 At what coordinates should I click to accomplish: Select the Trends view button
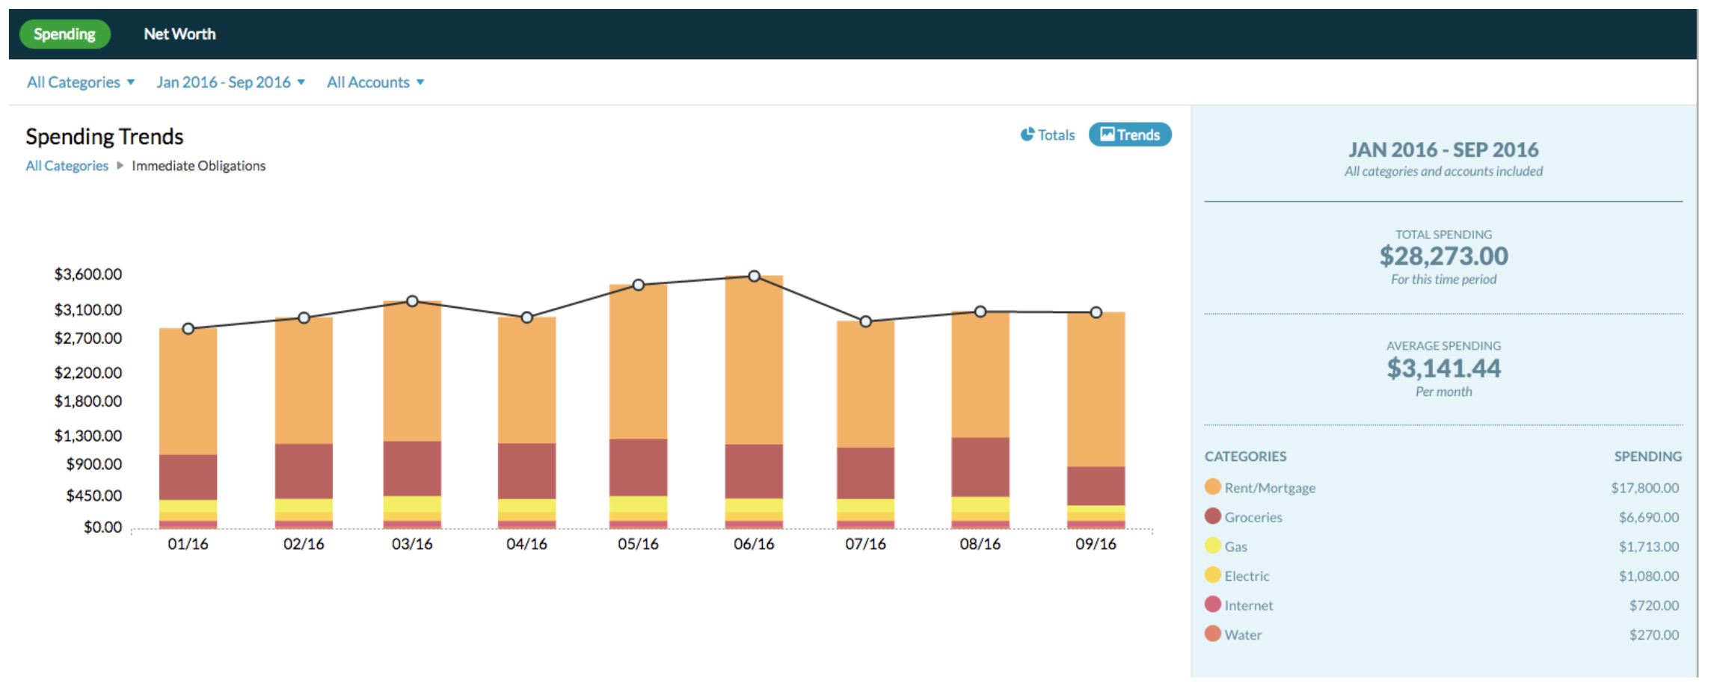[x=1130, y=135]
